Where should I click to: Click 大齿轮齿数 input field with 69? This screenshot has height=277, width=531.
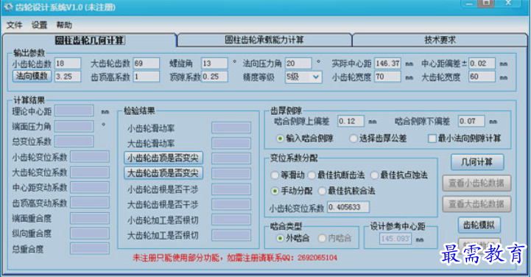click(146, 63)
